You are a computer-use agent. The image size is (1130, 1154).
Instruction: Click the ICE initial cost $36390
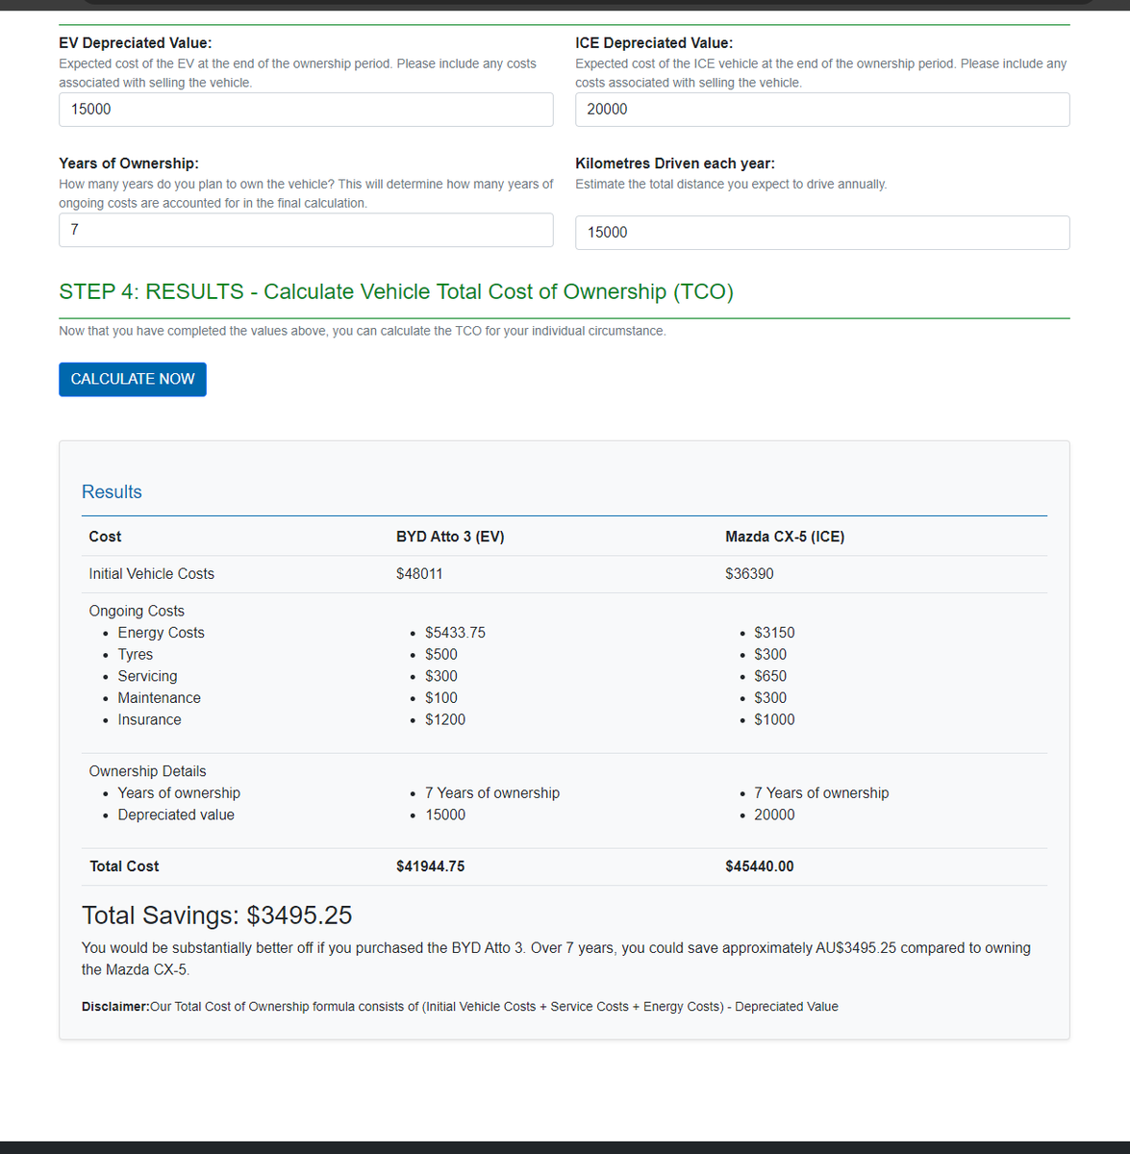(749, 574)
